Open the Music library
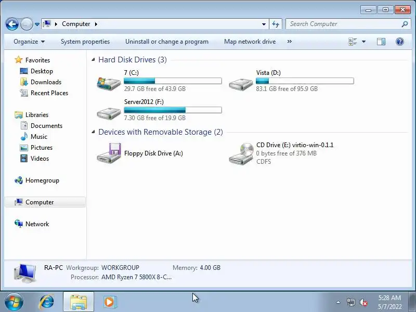Screen dimensions: 416x312 pos(38,137)
